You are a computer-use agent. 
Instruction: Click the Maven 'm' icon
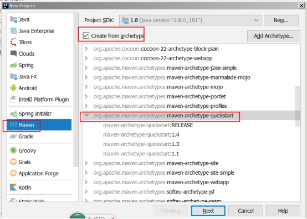click(x=13, y=125)
